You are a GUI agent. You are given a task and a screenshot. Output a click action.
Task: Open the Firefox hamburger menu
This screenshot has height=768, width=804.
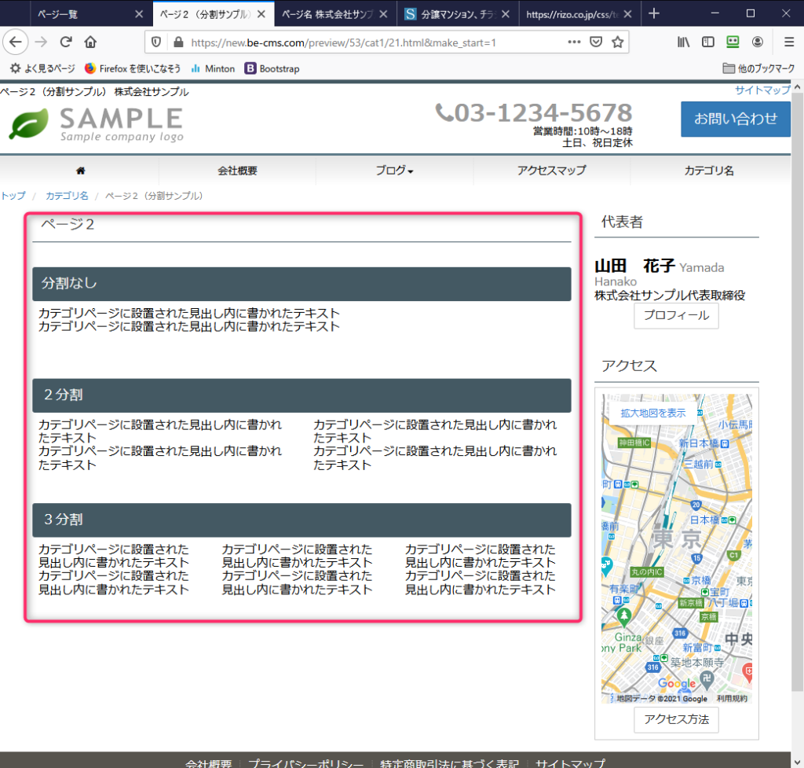tap(788, 42)
